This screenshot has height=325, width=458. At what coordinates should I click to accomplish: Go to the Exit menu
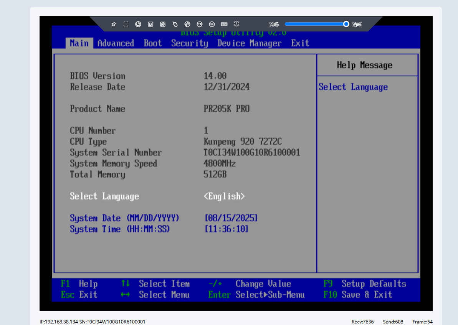point(300,43)
